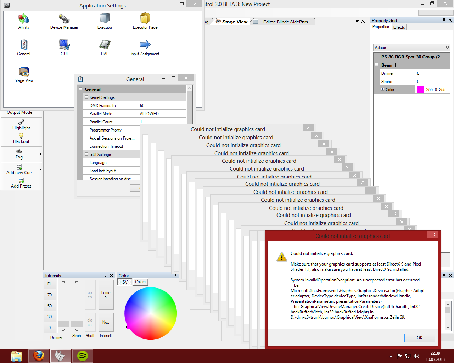This screenshot has height=363, width=454.
Task: Click the GUI settings icon
Action: coord(64,45)
